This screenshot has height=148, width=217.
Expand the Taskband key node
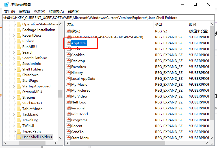pyautogui.click(x=14, y=114)
